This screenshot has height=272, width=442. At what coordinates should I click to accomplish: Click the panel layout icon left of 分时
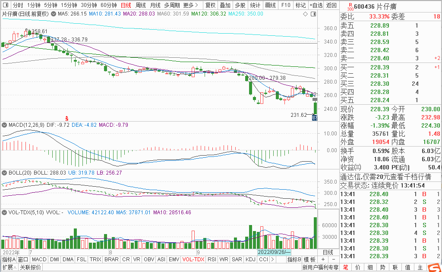coord(5,5)
